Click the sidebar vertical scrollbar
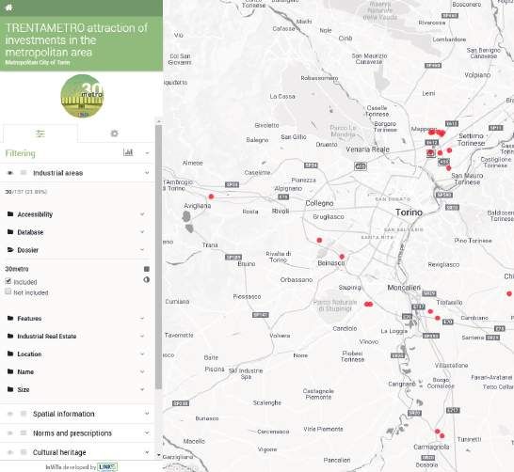 159,257
